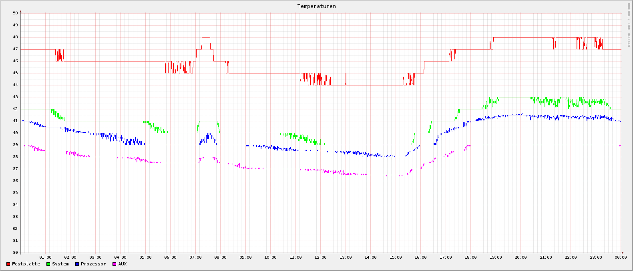Select the System legend label
Image resolution: width=633 pixels, height=271 pixels.
pos(60,264)
